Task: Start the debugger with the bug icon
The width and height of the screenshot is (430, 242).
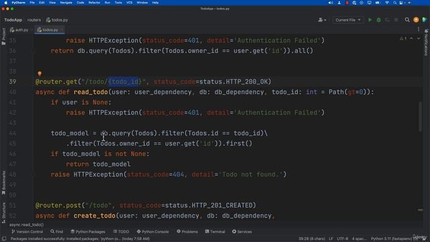Action: tap(379, 19)
